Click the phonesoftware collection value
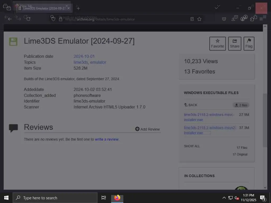The width and height of the screenshot is (271, 203). [x=87, y=95]
